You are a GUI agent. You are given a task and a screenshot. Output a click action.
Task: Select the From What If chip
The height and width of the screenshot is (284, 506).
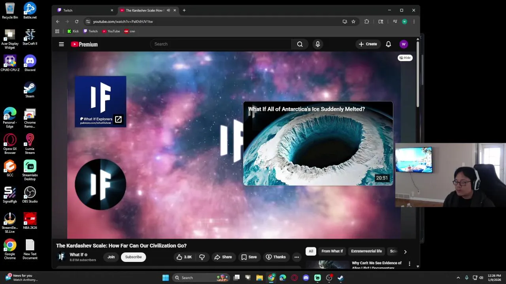332,251
